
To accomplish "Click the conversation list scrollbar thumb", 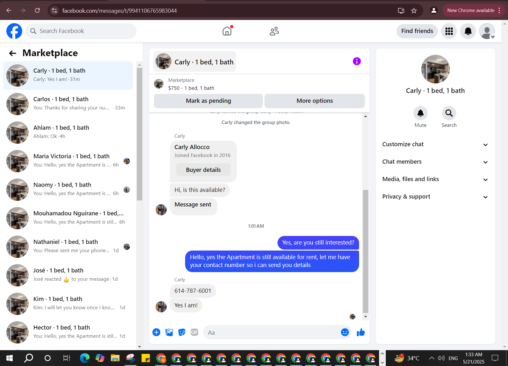I will 139,134.
